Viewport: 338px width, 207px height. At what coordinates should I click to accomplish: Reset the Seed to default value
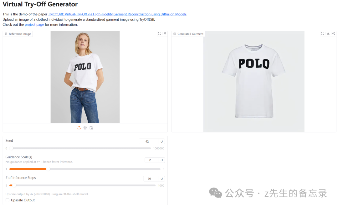point(161,141)
